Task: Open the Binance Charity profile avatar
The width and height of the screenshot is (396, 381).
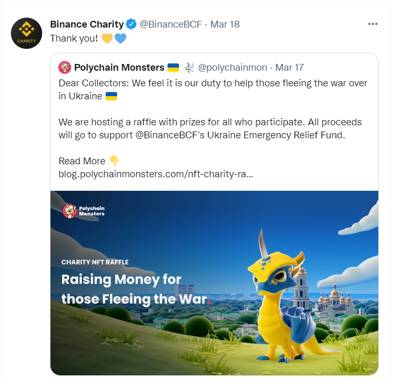Action: 27,33
